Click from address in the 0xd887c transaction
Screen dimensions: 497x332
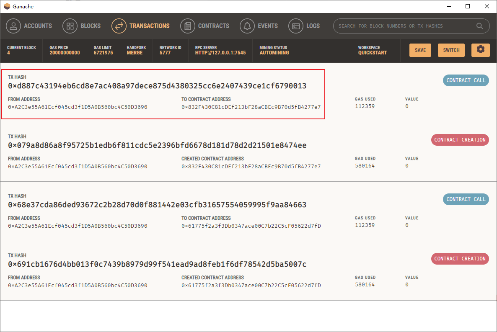tap(78, 107)
